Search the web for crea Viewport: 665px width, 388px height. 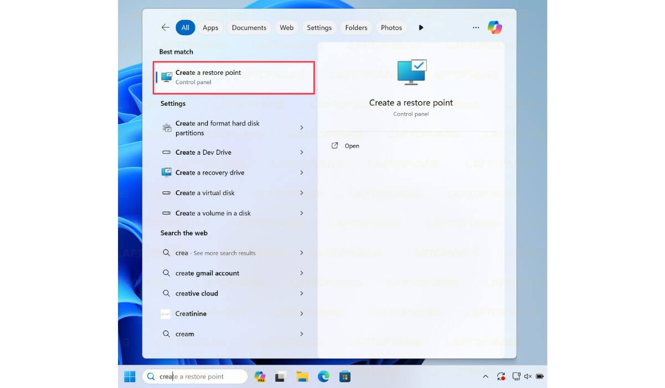tap(234, 253)
